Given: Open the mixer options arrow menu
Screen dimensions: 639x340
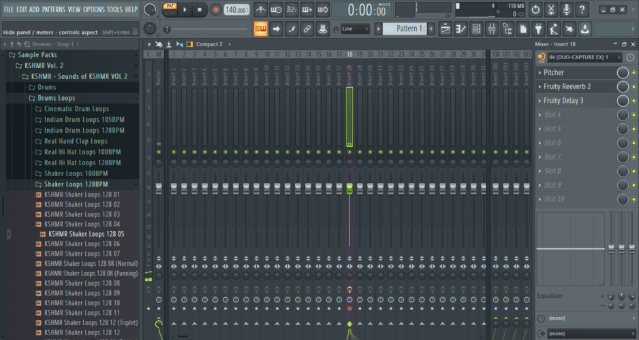Looking at the screenshot, I should (x=149, y=44).
